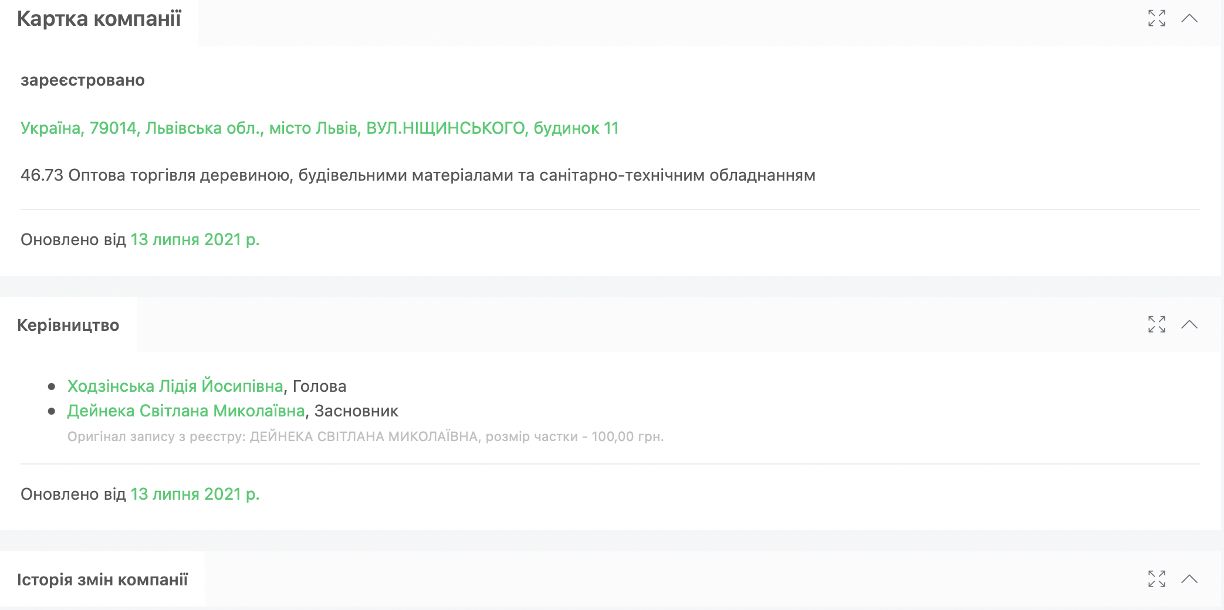This screenshot has height=610, width=1224.
Task: Collapse the Керівництво section
Action: click(1189, 324)
